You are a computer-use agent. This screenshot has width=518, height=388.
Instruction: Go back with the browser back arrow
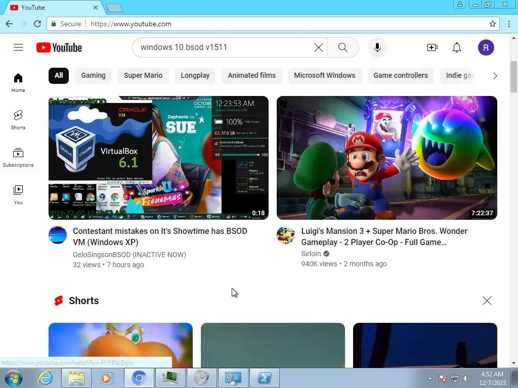(9, 24)
